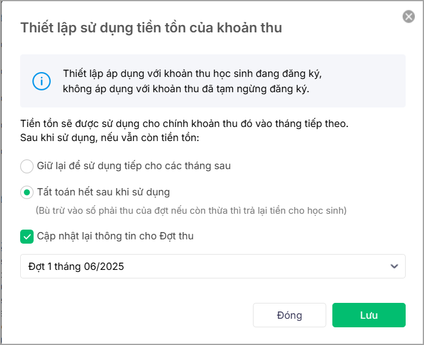Click the "Tất toán hết sau khi sử dụng" label

[103, 192]
